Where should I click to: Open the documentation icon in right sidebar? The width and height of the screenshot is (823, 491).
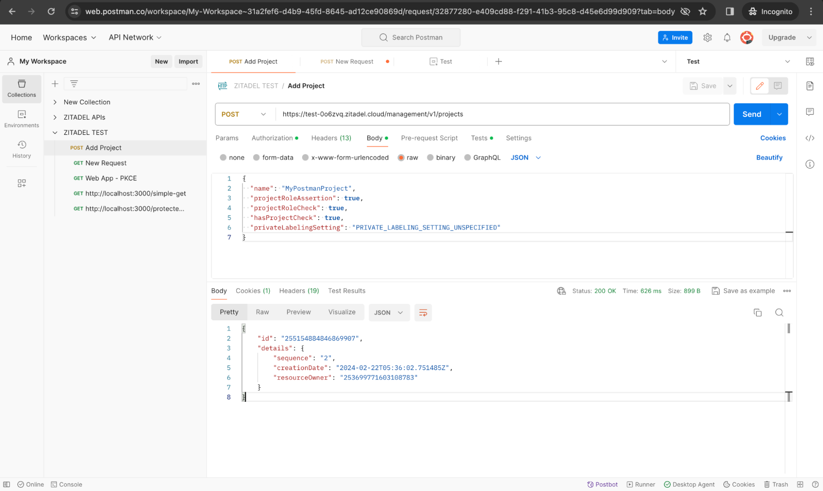[x=810, y=86]
